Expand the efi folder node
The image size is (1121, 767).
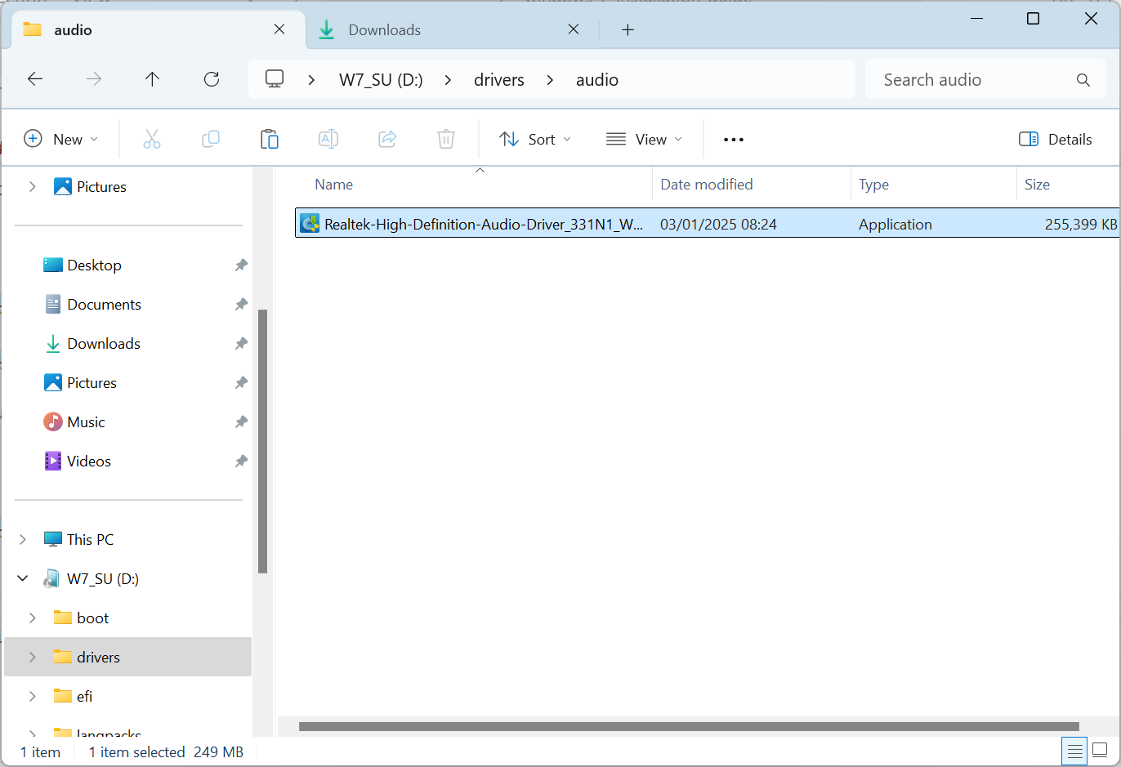pyautogui.click(x=32, y=697)
